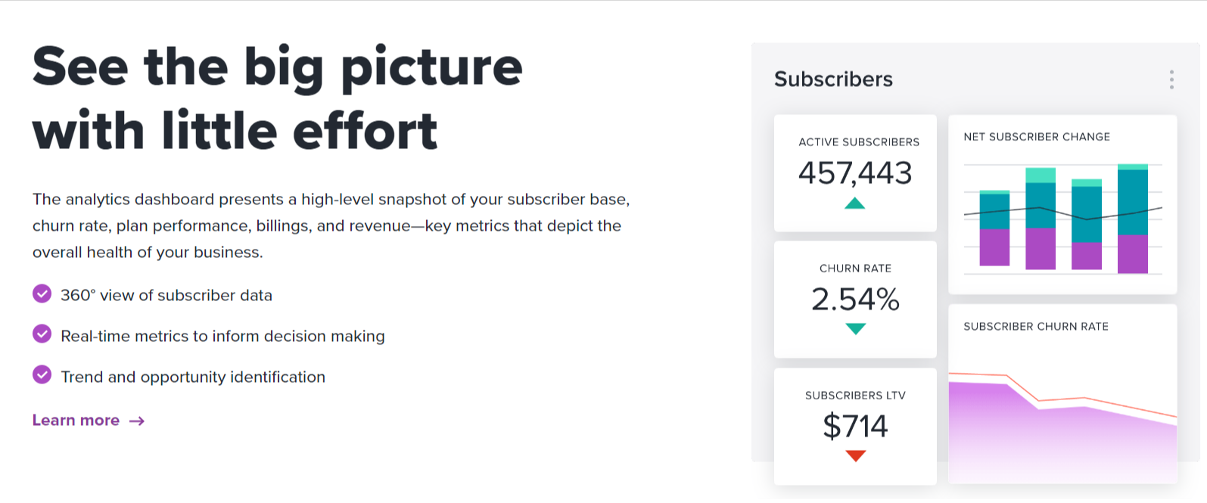Click the Learn more link

76,420
